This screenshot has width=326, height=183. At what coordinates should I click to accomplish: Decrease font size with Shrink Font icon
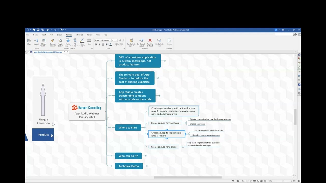(x=123, y=40)
